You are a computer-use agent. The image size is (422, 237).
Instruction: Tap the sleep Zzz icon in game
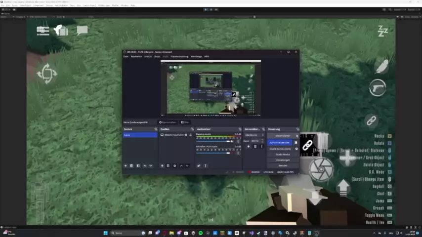click(x=383, y=31)
